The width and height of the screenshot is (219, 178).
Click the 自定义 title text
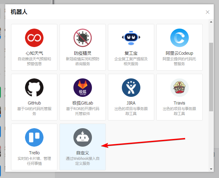83,153
